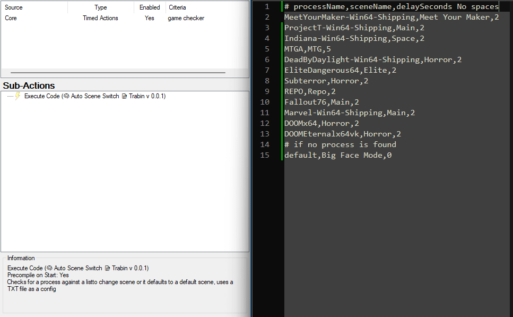
Task: Click line number 15 in the editor gutter
Action: point(265,155)
